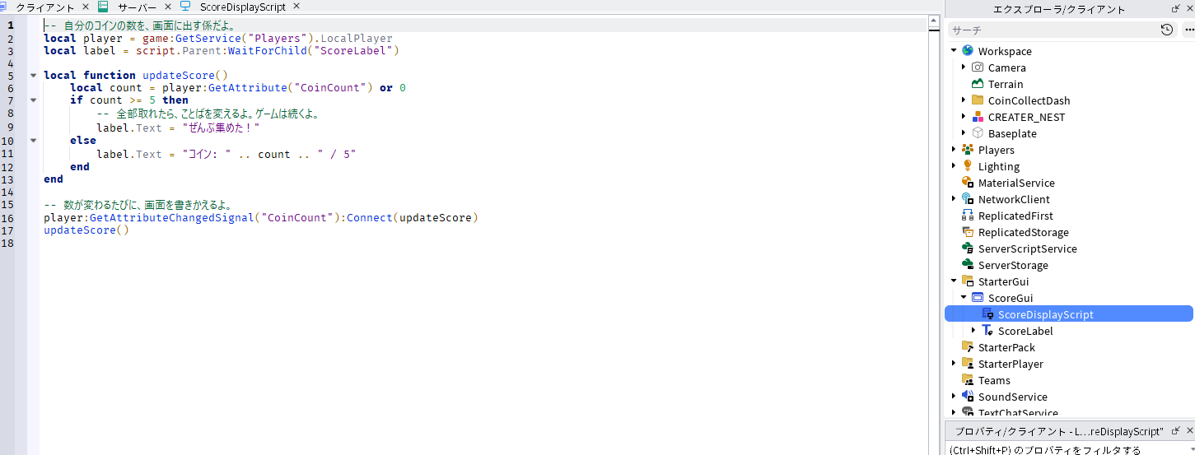
Task: Collapse the ScoreGui node
Action: pyautogui.click(x=964, y=298)
